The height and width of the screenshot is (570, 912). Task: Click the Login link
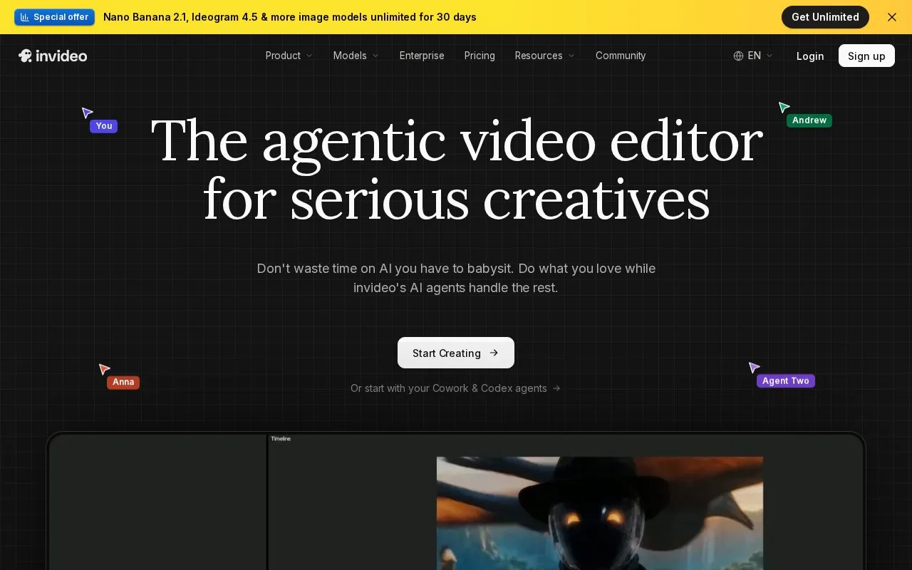pos(810,56)
